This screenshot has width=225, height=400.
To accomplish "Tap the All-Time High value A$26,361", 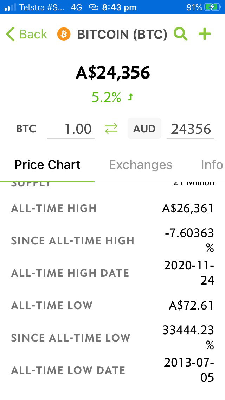I will [x=188, y=208].
